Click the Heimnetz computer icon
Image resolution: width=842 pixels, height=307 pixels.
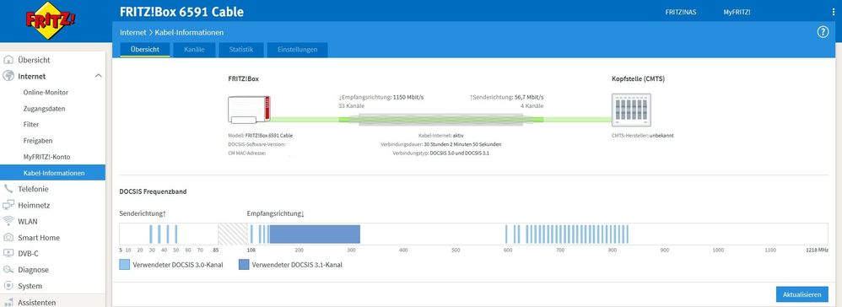click(x=8, y=205)
